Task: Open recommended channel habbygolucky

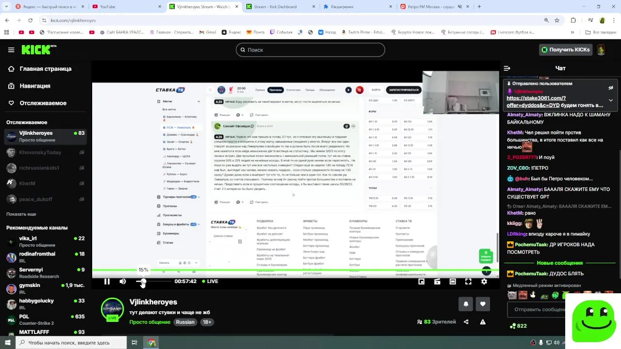Action: pos(45,303)
